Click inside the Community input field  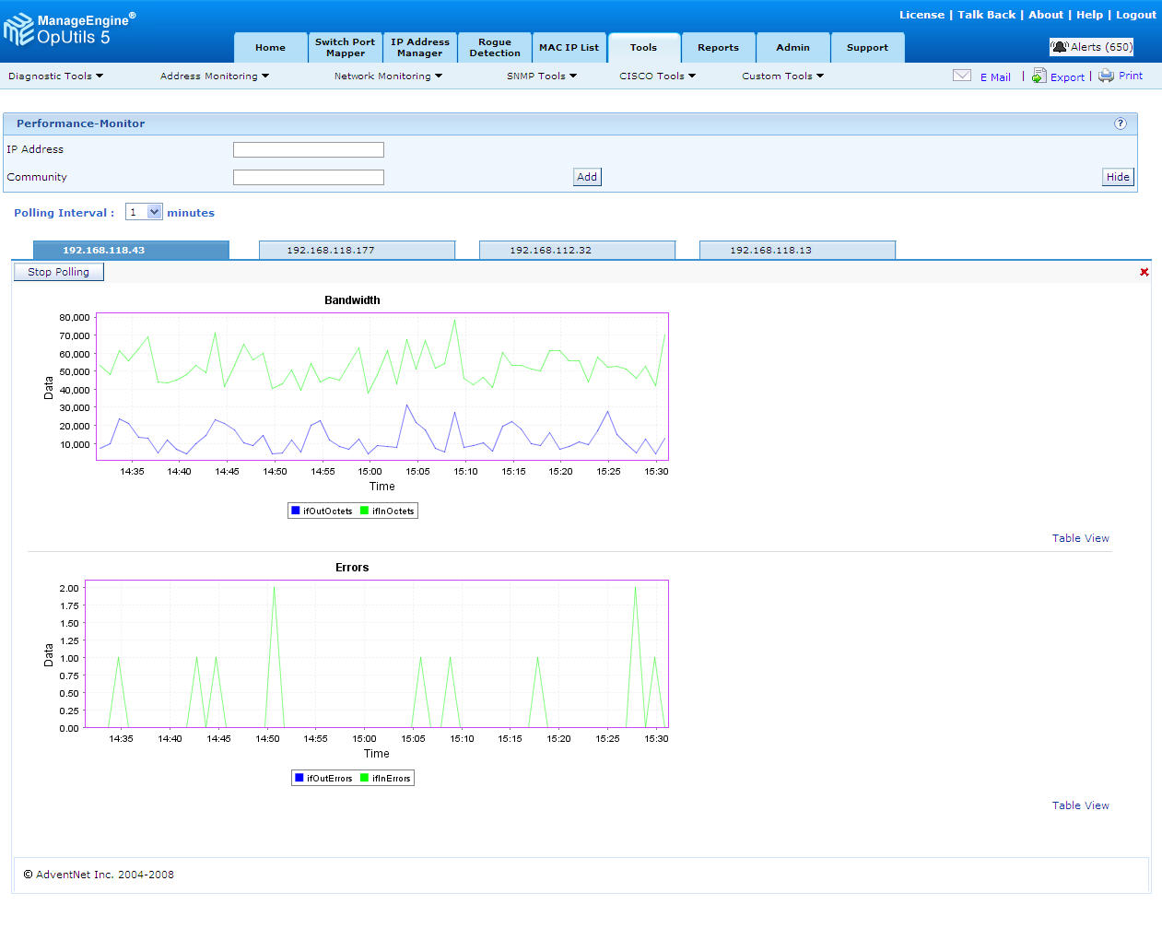tap(308, 176)
